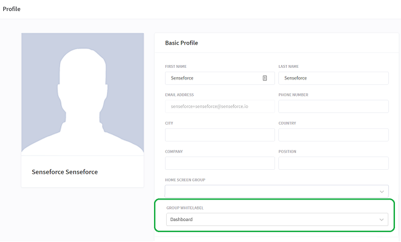Select the profile avatar placeholder image

(83, 94)
